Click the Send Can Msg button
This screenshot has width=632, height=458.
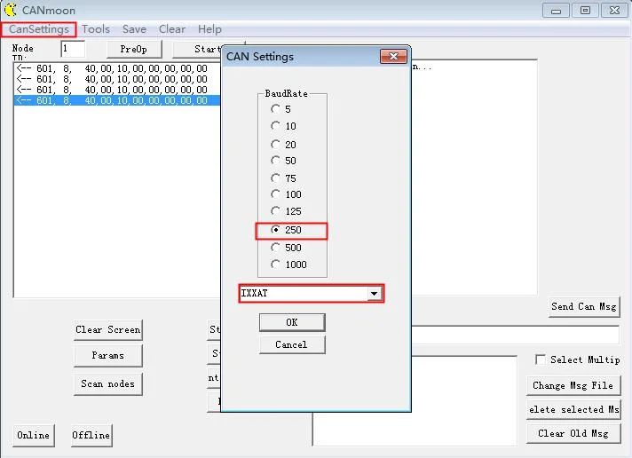(584, 307)
